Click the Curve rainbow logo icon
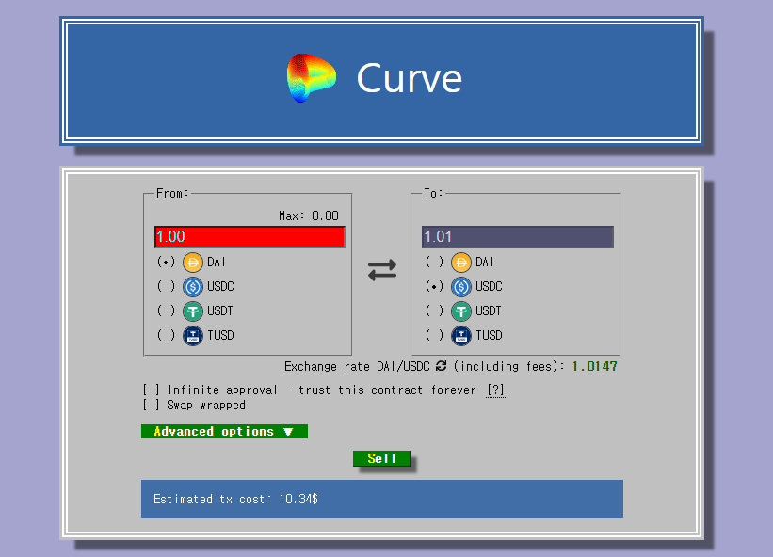Image resolution: width=773 pixels, height=557 pixels. click(312, 78)
